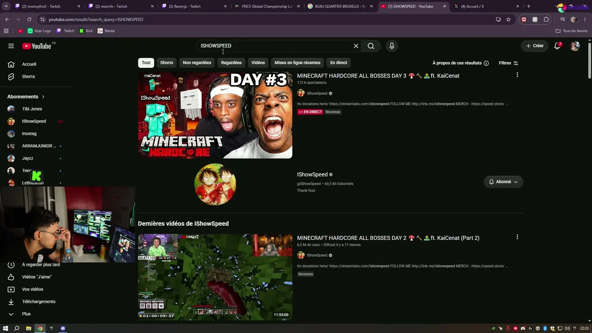Open a new browser tab
This screenshot has width=592, height=333.
pyautogui.click(x=529, y=6)
